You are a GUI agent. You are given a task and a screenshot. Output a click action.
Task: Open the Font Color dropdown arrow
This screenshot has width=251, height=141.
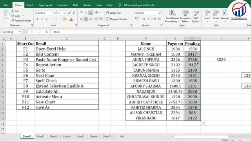(75, 19)
